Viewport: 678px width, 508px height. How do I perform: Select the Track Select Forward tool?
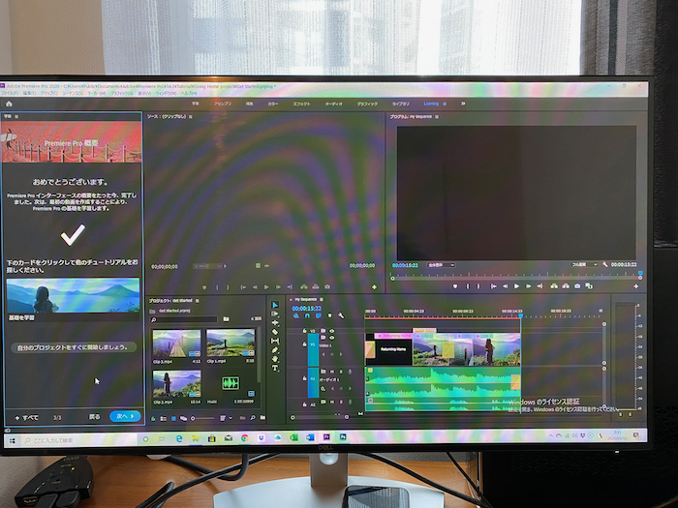pyautogui.click(x=274, y=314)
